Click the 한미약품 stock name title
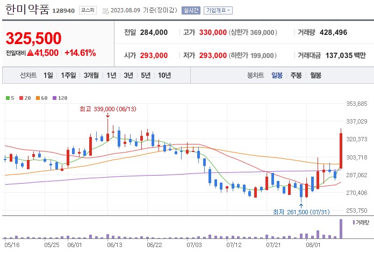The width and height of the screenshot is (374, 254). coord(27,10)
